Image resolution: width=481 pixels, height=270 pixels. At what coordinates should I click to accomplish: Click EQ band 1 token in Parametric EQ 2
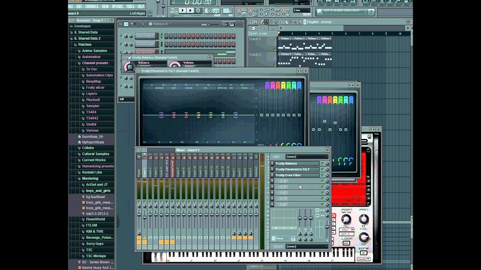click(x=161, y=115)
